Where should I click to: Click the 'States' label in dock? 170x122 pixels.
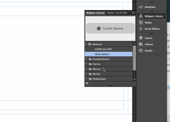click(x=148, y=23)
